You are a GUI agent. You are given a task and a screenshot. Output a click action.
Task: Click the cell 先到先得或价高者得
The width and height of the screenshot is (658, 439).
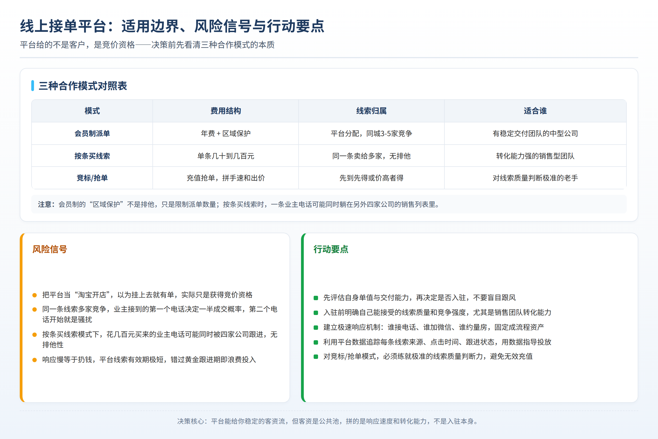pyautogui.click(x=371, y=178)
